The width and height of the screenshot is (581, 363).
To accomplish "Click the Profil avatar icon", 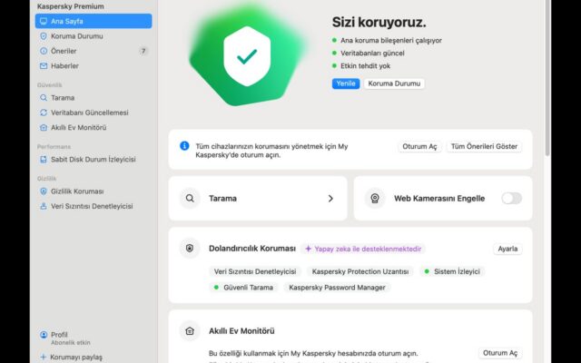I will click(44, 335).
